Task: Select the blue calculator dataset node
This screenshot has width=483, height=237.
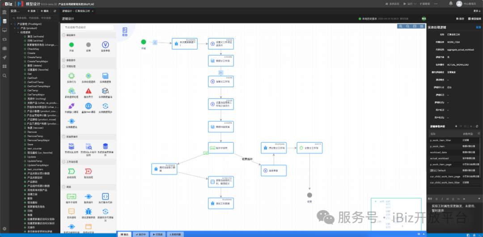Action: (106, 76)
